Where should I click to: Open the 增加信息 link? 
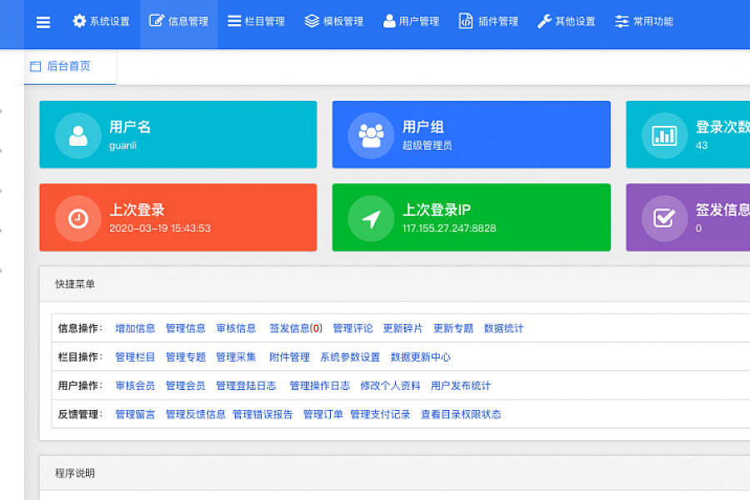coord(135,328)
